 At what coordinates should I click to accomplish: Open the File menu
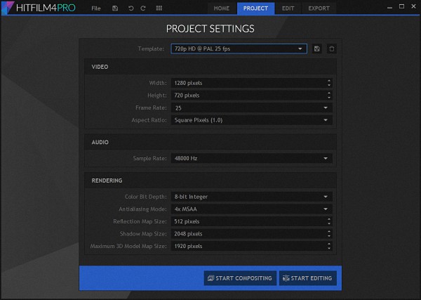96,8
